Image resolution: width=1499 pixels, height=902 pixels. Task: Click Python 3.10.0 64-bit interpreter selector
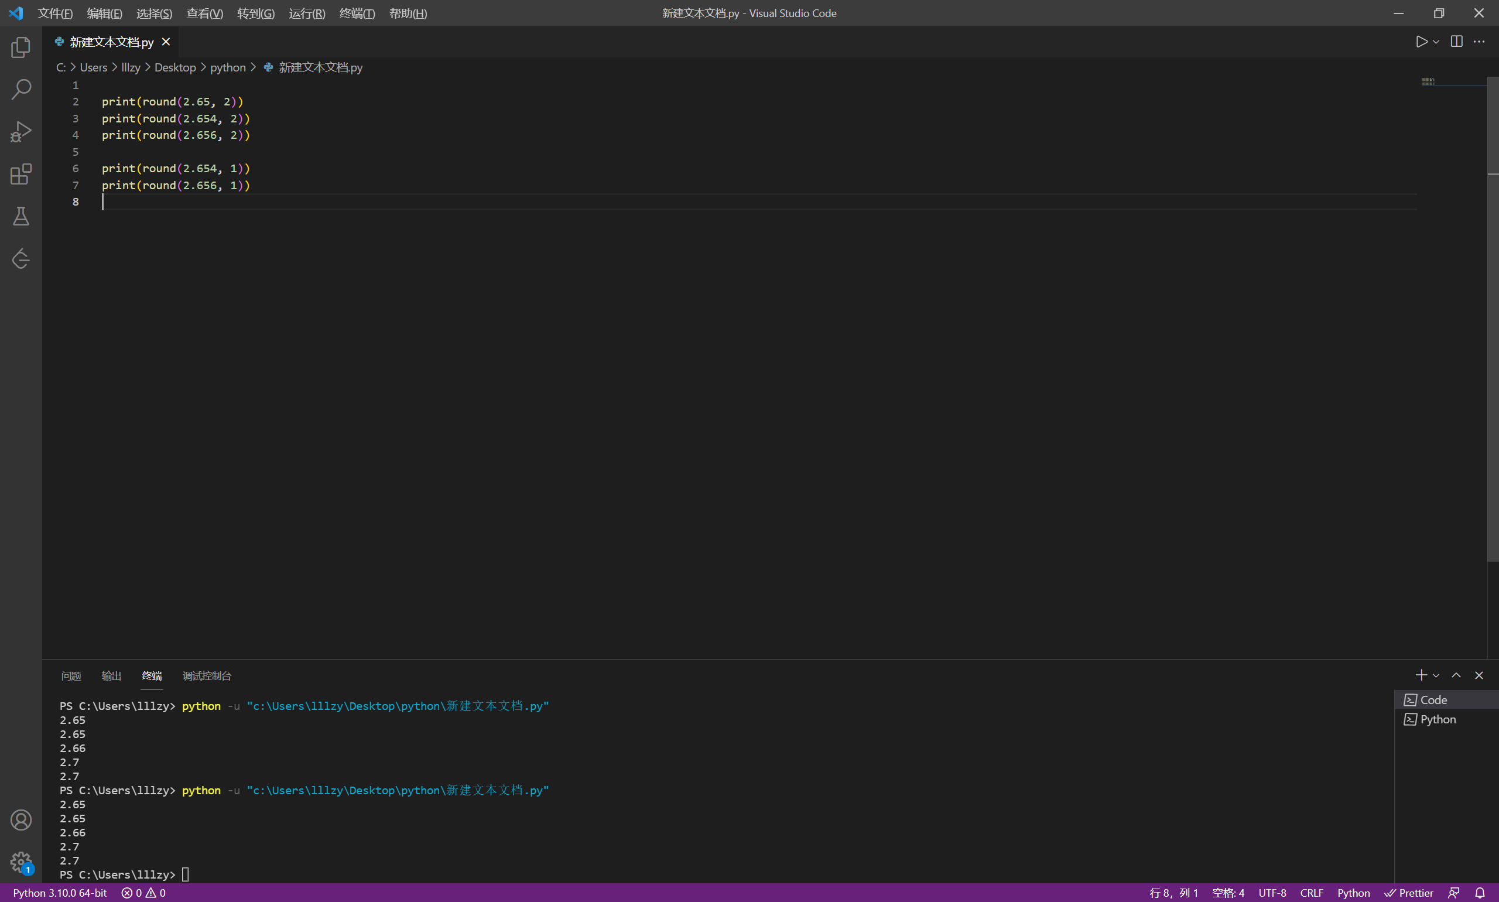tap(60, 893)
